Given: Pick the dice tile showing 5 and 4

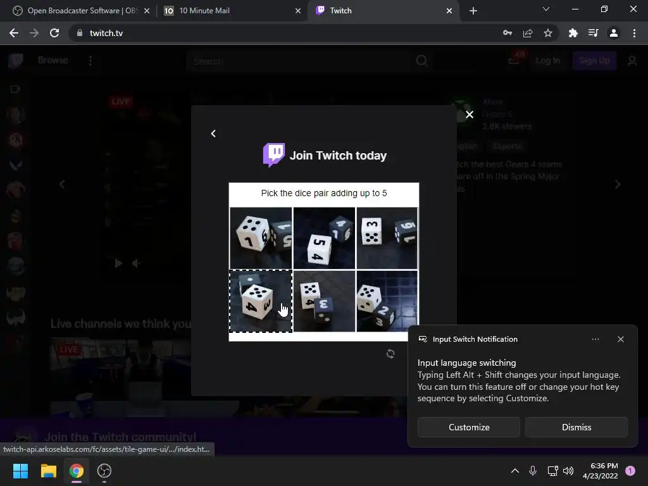Looking at the screenshot, I should [324, 238].
